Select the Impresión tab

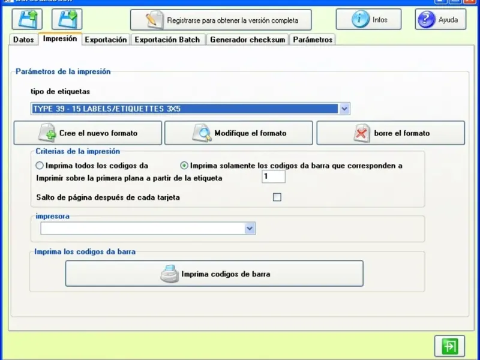[x=60, y=38]
